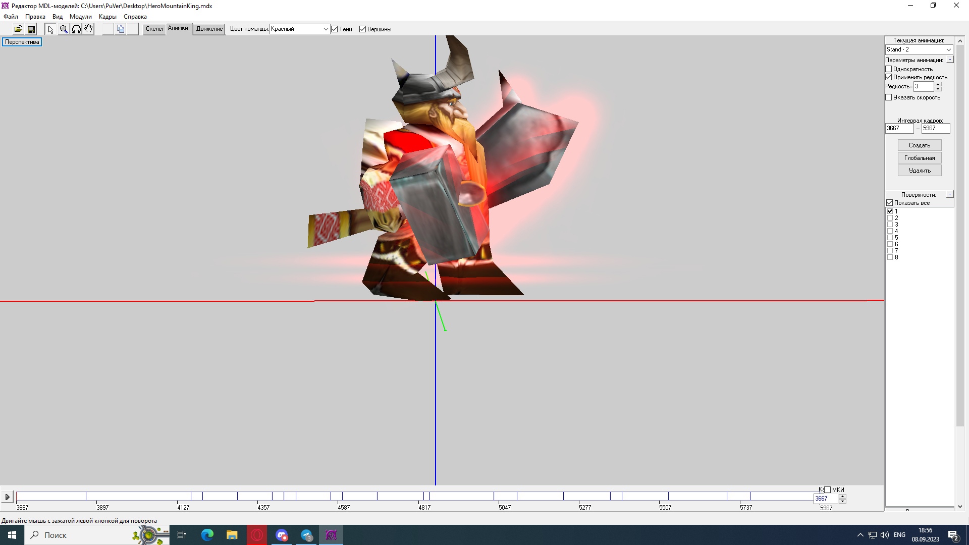Open the Цвет команды dropdown

point(326,29)
